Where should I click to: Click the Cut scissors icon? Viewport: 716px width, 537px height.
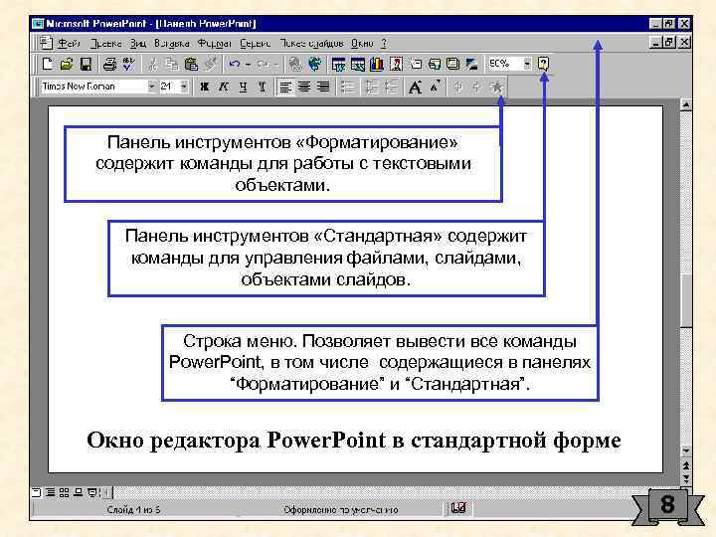tap(152, 64)
